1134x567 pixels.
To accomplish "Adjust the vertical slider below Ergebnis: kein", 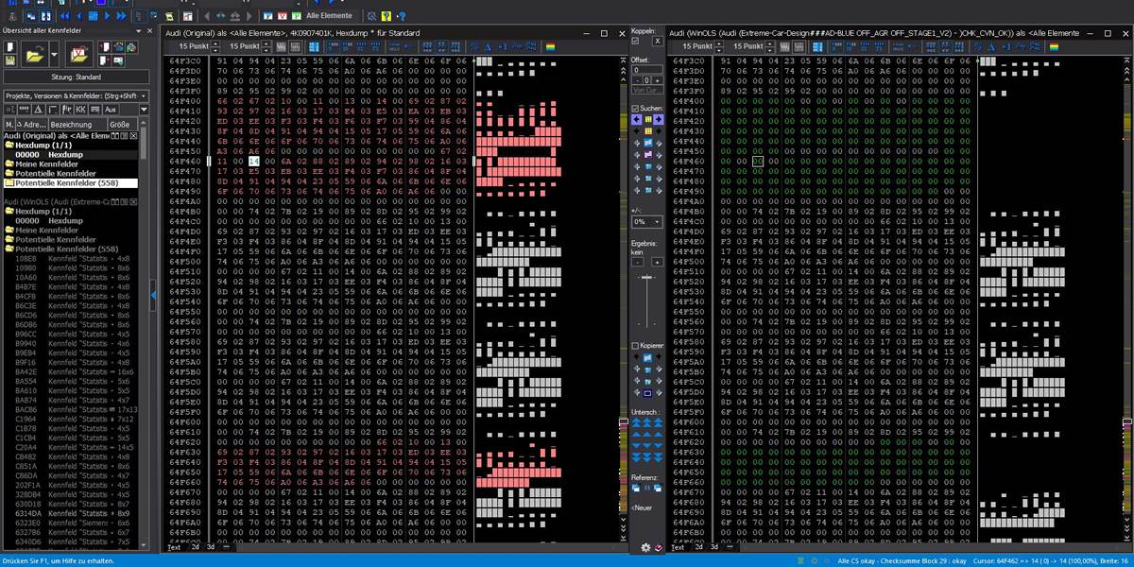I will coord(645,277).
